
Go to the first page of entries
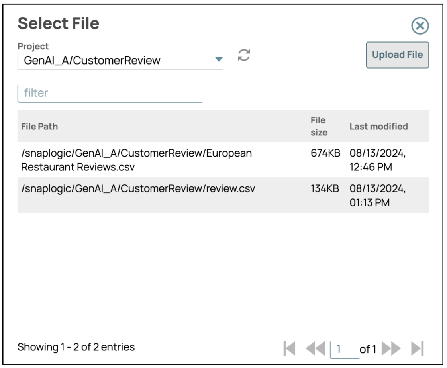click(289, 349)
